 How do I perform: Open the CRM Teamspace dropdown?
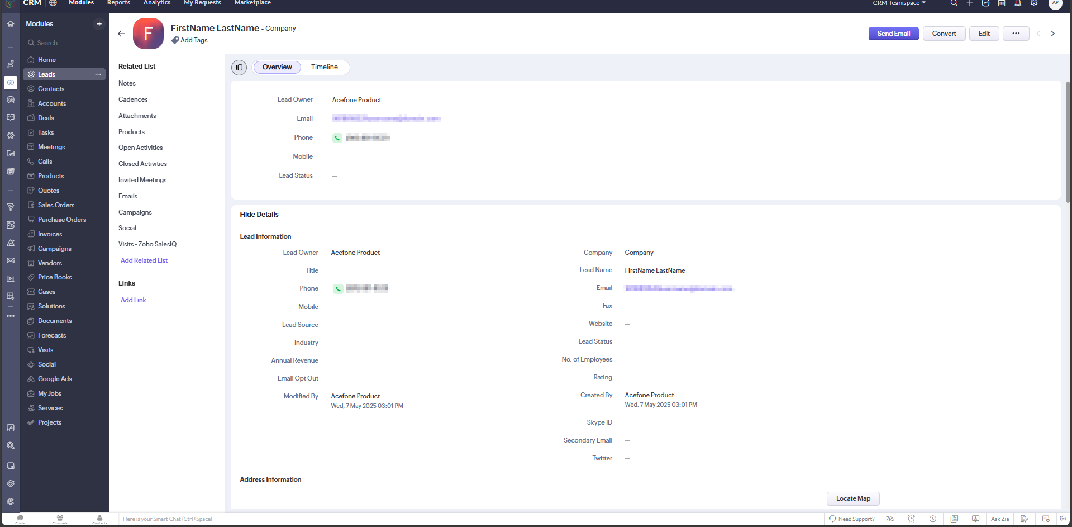[899, 3]
